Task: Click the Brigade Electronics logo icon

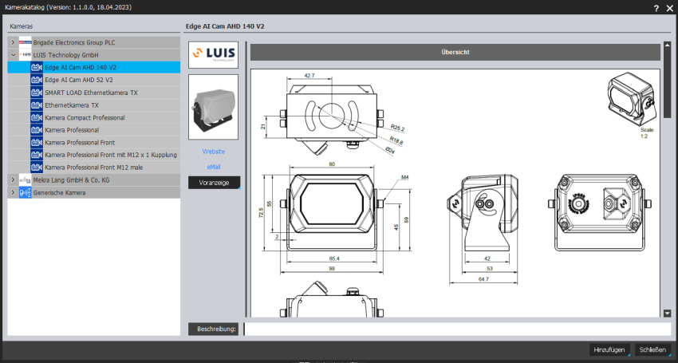Action: click(x=25, y=42)
